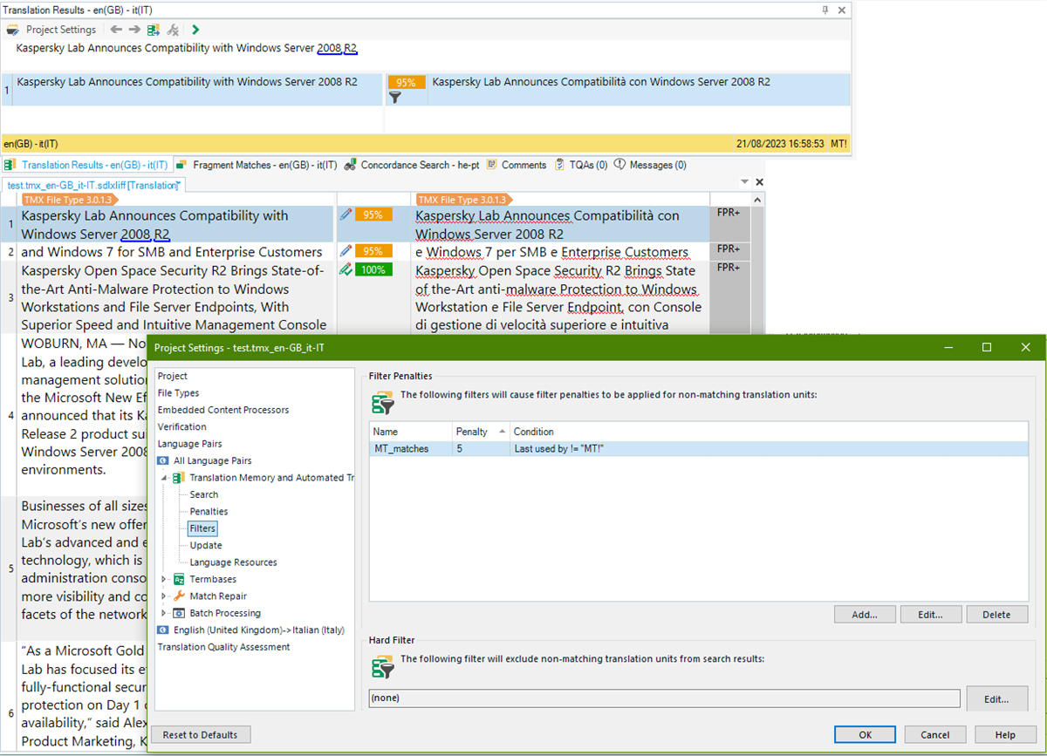
Task: Switch to Translation Results tab
Action: [86, 165]
